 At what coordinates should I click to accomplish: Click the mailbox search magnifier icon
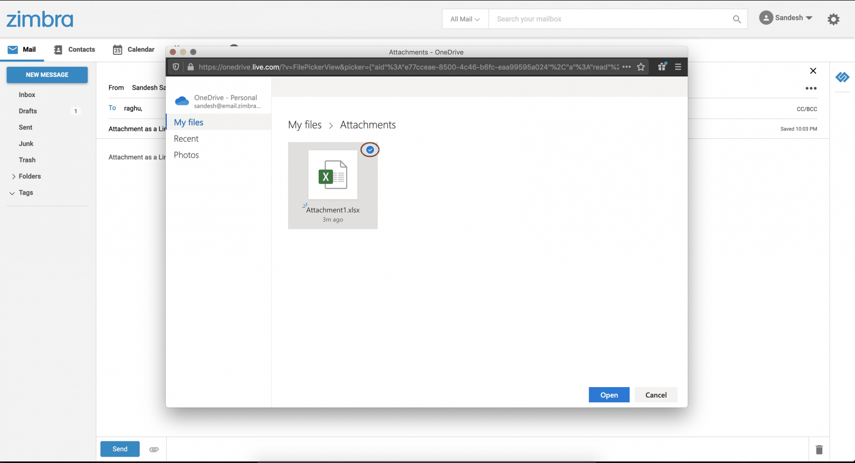(737, 19)
